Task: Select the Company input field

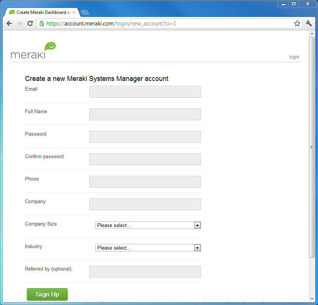Action: click(145, 204)
